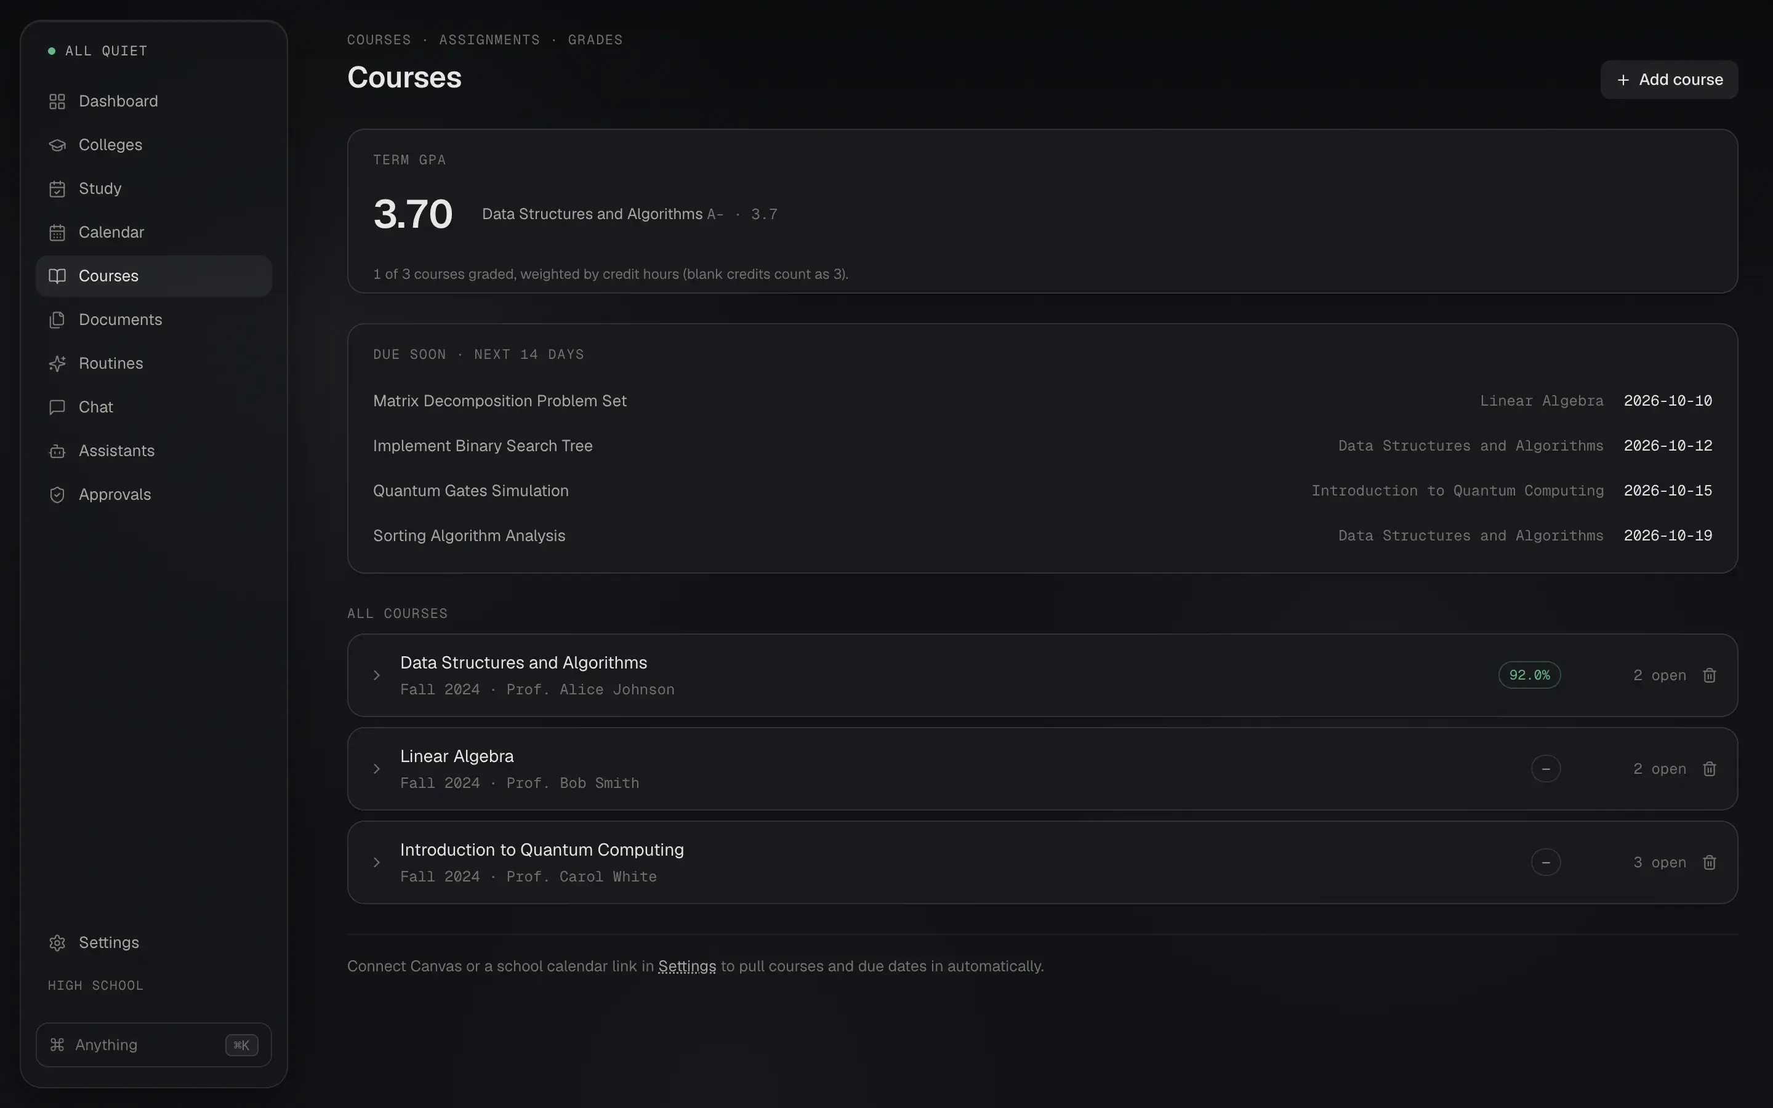Open the Chat page label in sidebar
Screen dimensions: 1773x1108
coord(96,407)
